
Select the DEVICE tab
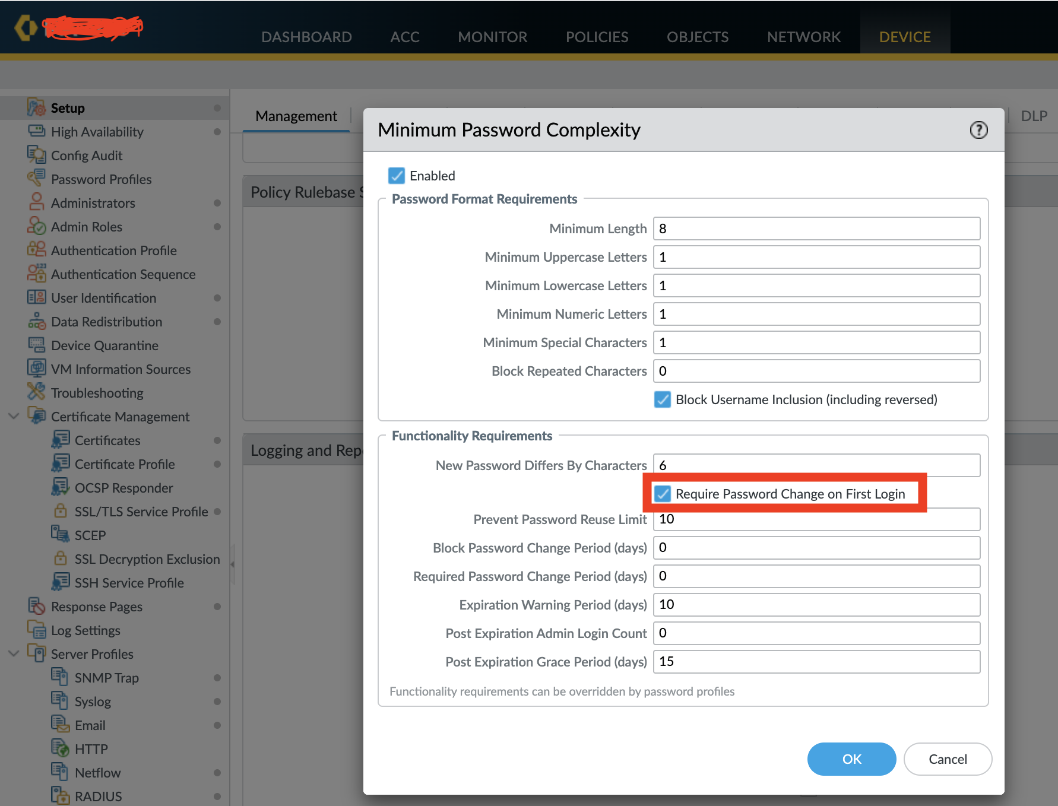click(905, 37)
